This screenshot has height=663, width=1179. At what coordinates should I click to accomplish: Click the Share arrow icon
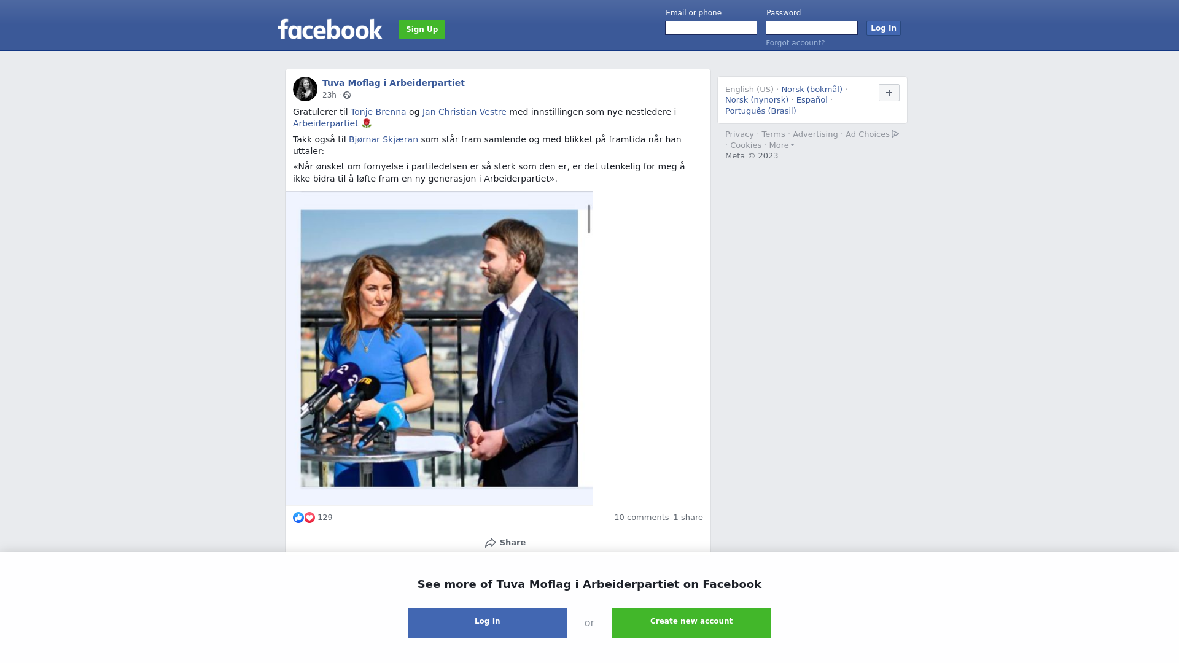pos(490,543)
